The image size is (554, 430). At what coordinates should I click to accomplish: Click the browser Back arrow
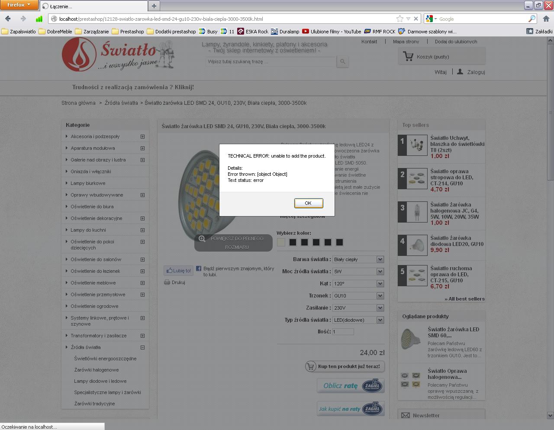pyautogui.click(x=8, y=19)
